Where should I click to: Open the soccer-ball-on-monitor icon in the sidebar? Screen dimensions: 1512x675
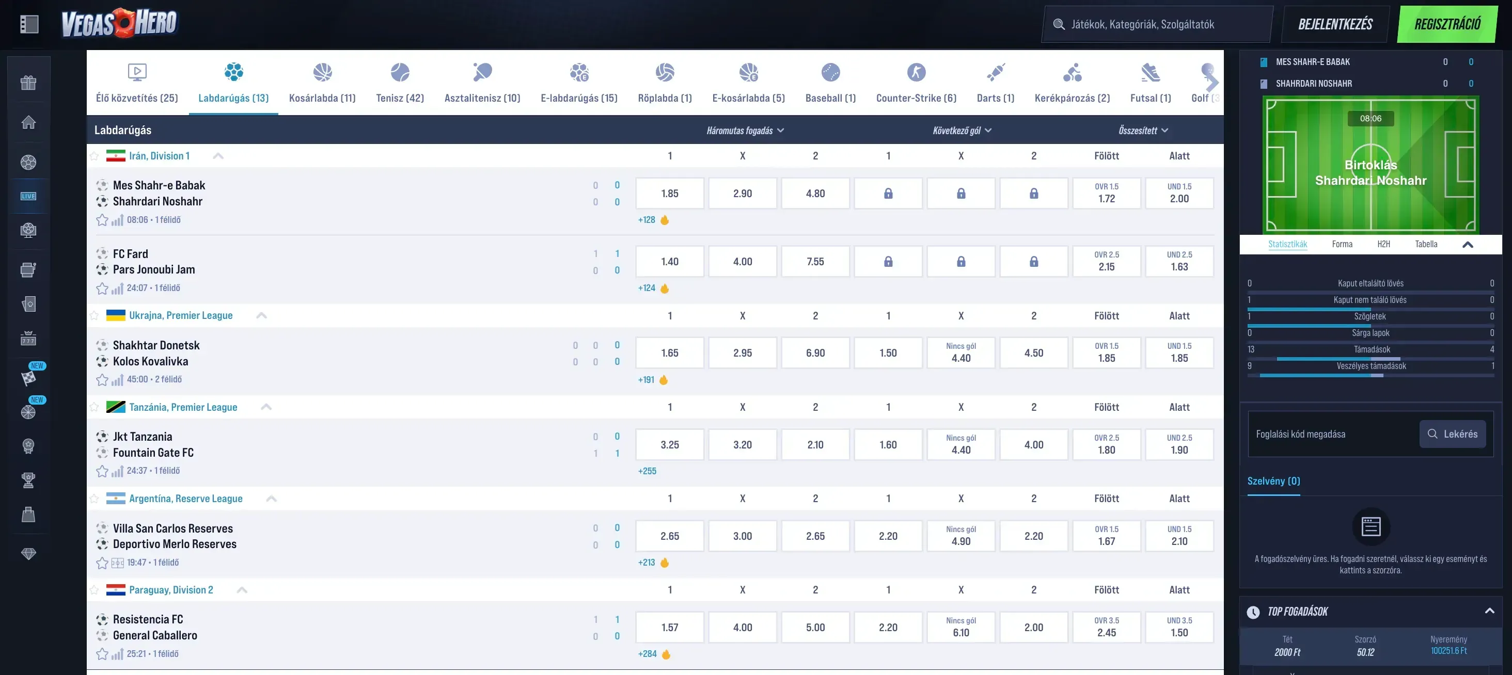point(28,230)
